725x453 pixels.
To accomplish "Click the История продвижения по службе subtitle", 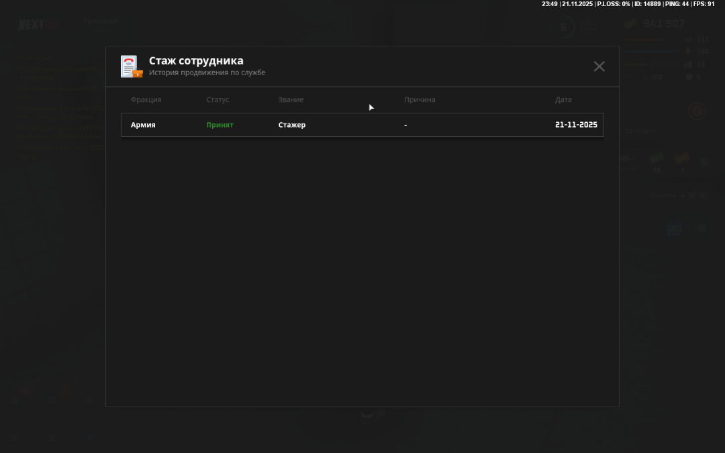I will point(207,72).
